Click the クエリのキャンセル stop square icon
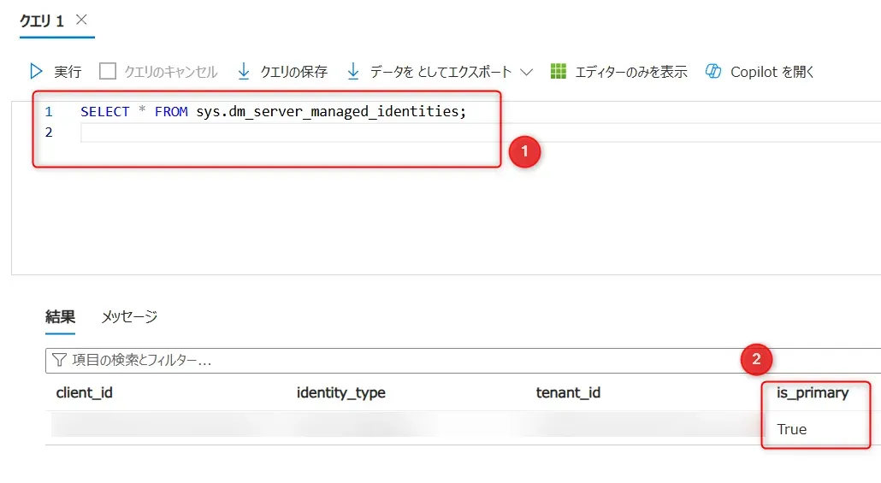The width and height of the screenshot is (881, 483). (x=107, y=71)
